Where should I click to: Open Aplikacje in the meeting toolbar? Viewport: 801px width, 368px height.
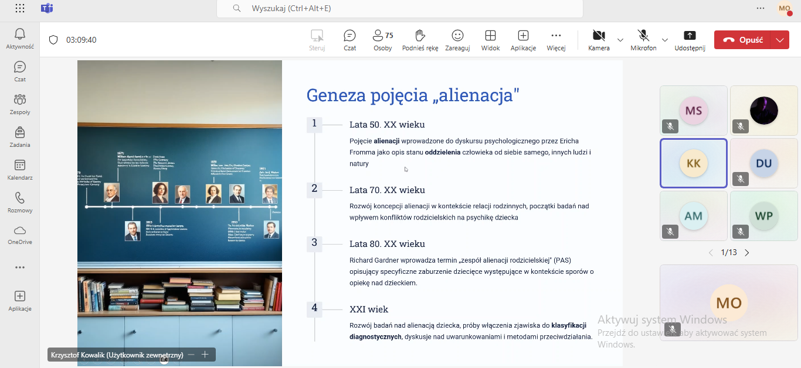(x=523, y=40)
